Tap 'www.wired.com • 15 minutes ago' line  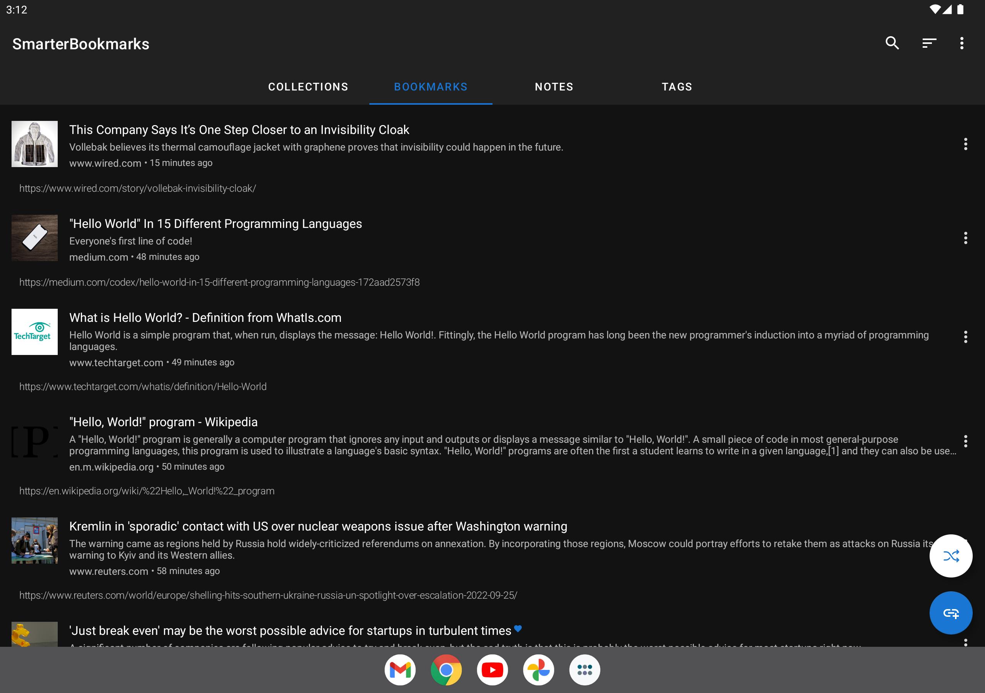click(x=141, y=163)
